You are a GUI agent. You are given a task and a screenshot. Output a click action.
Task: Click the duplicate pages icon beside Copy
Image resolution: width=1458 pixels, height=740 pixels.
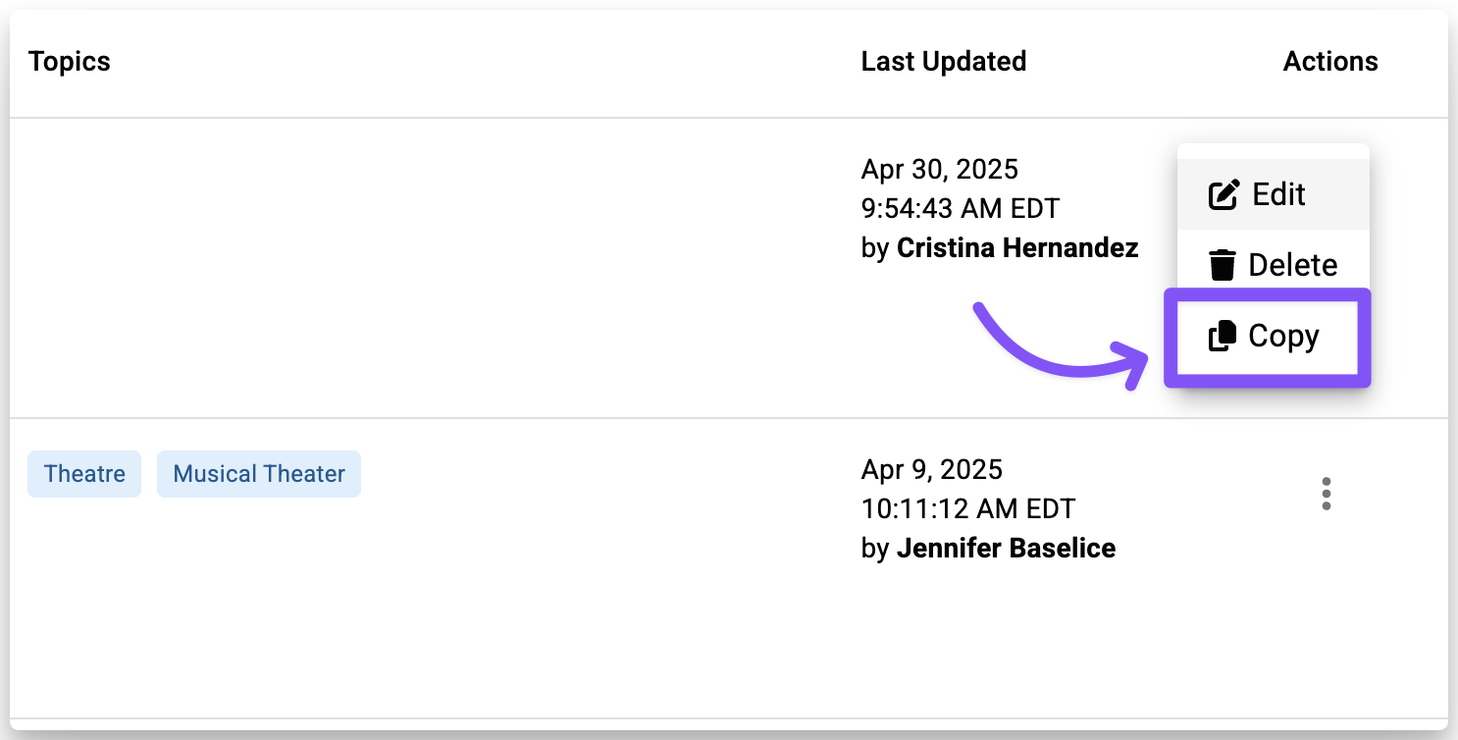click(1222, 337)
